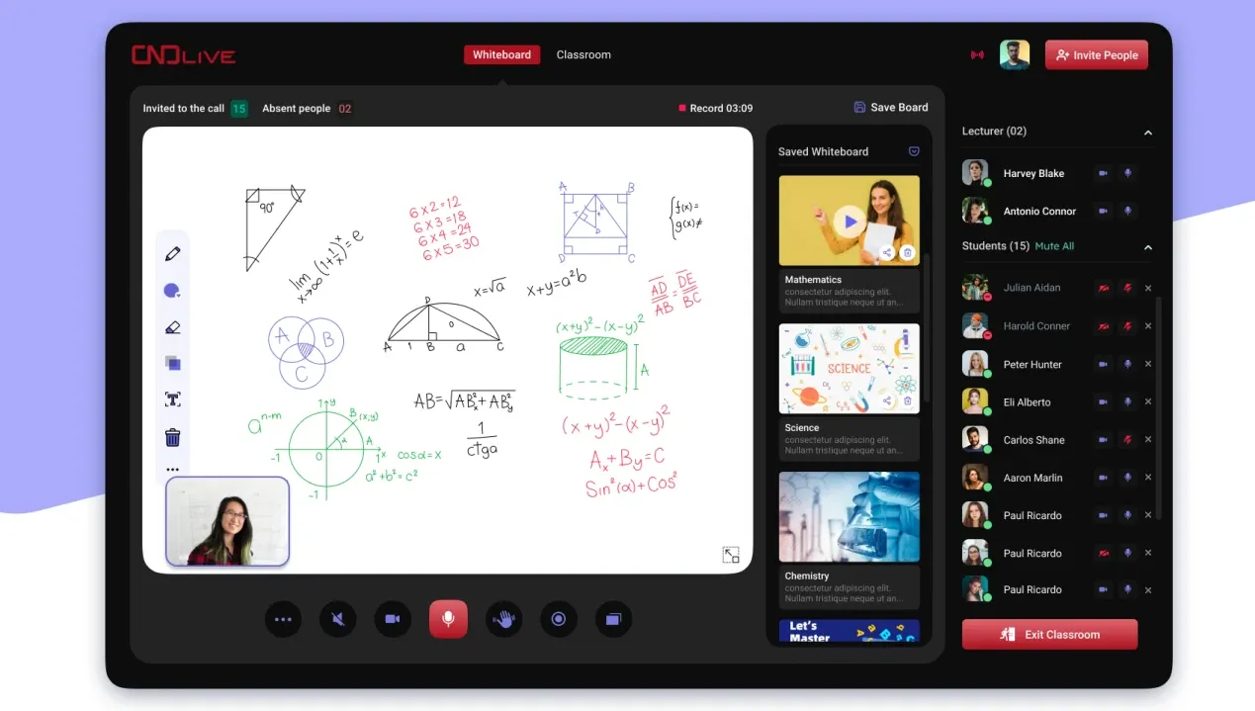
Task: Pick a drawing color from the color tool
Action: (171, 290)
